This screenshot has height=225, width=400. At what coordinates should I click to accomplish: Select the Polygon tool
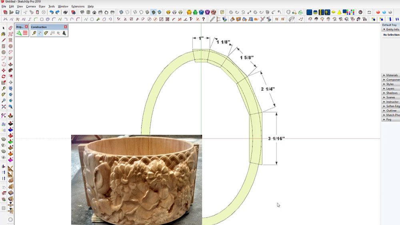(10, 46)
